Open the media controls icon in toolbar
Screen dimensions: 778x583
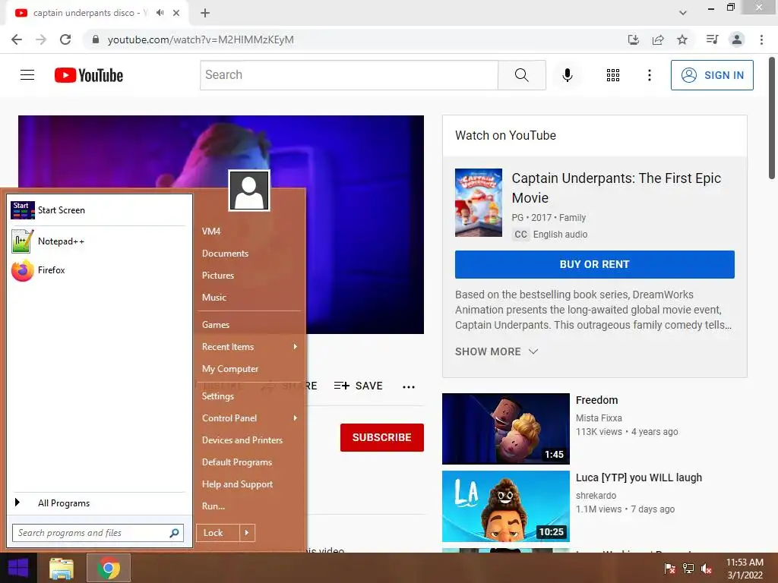[x=712, y=39]
